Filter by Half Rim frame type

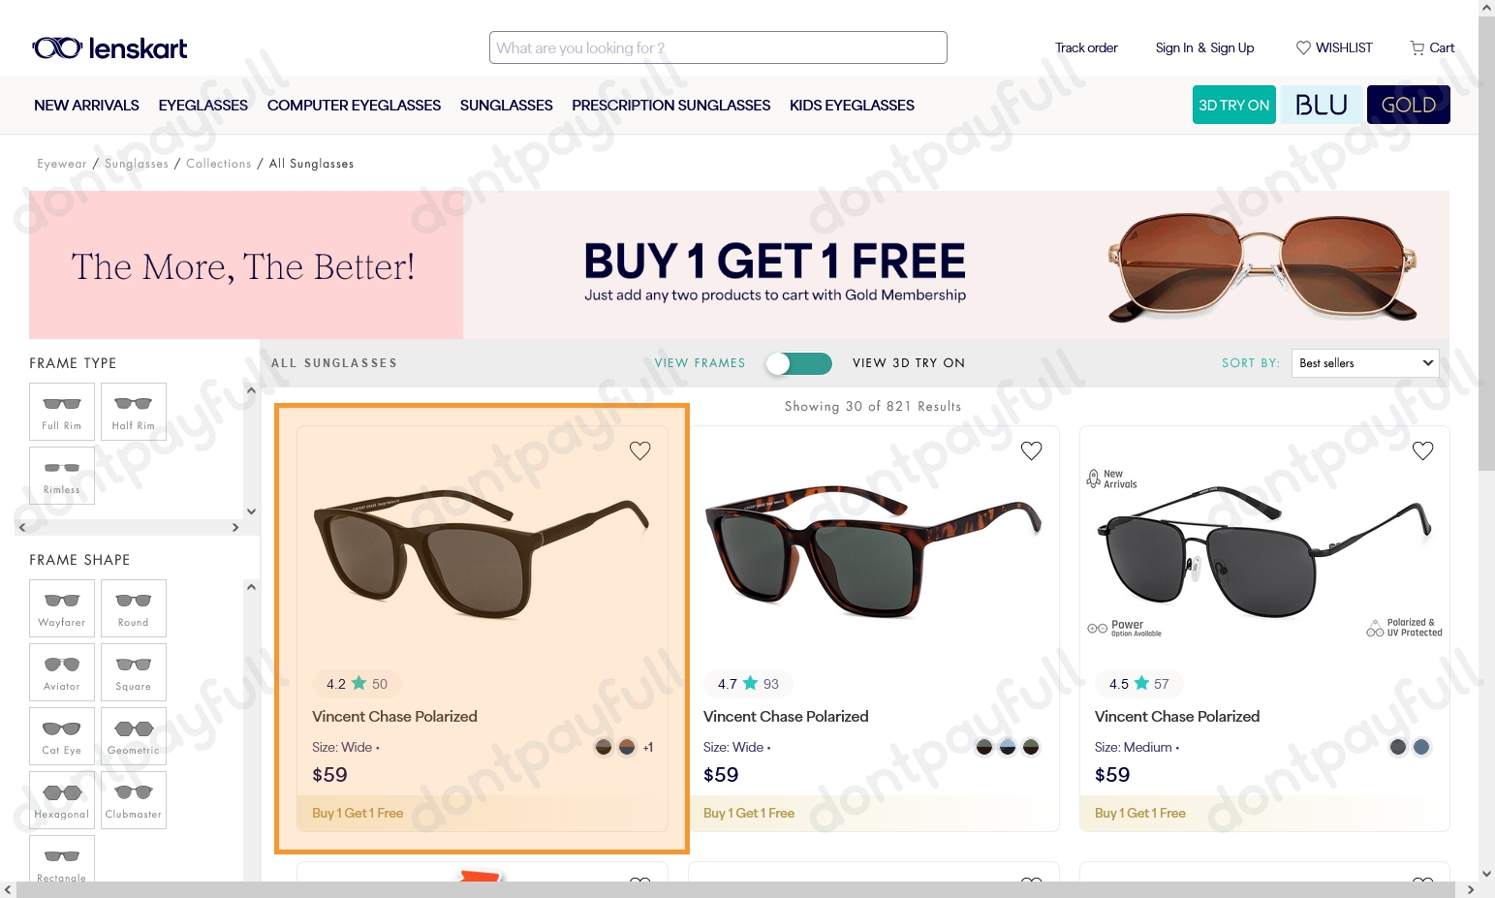[134, 412]
